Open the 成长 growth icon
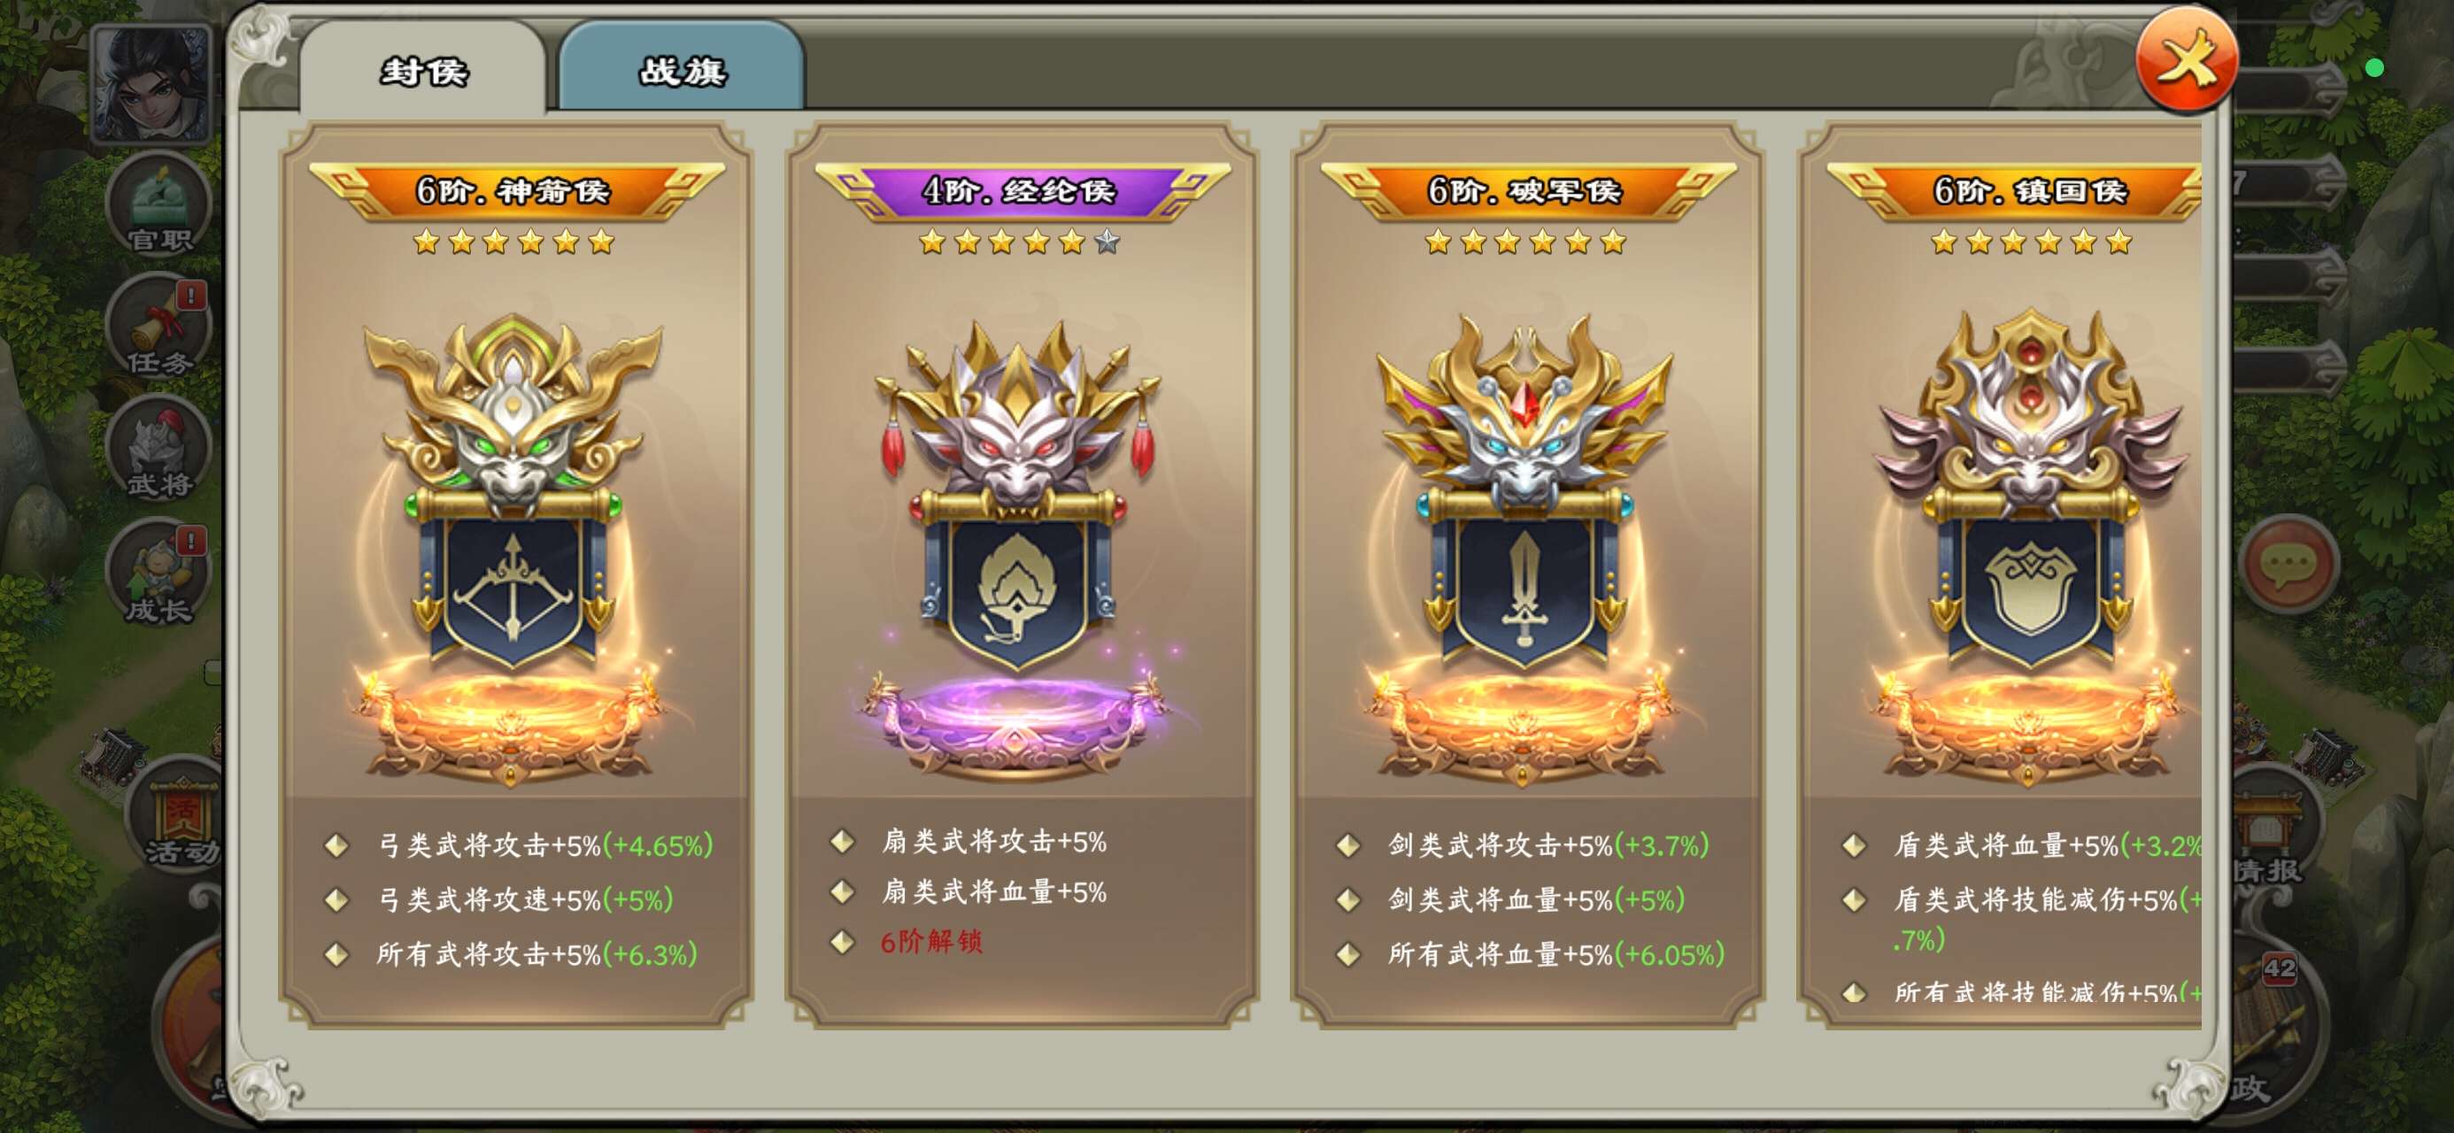 tap(158, 572)
